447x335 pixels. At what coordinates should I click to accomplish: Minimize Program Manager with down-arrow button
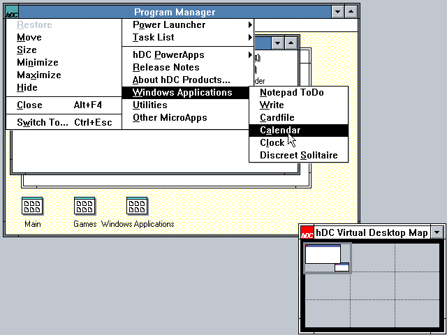pyautogui.click(x=338, y=12)
